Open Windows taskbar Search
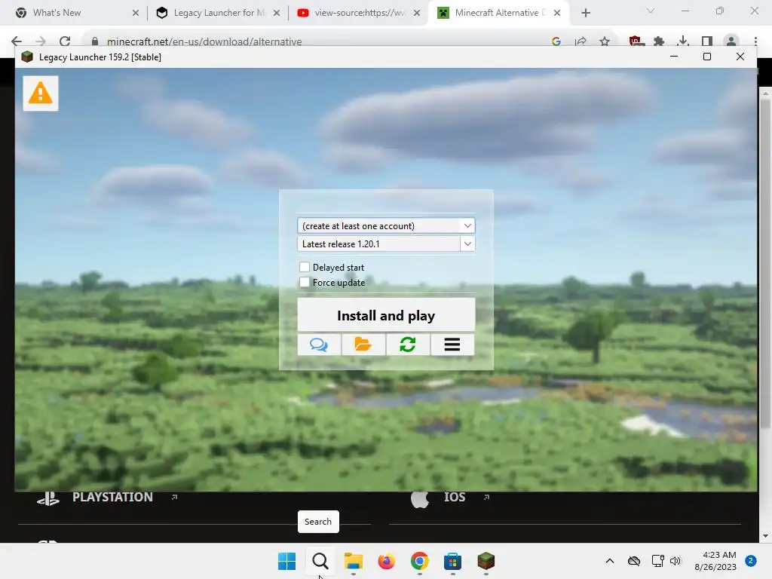The width and height of the screenshot is (772, 579). coord(320,561)
